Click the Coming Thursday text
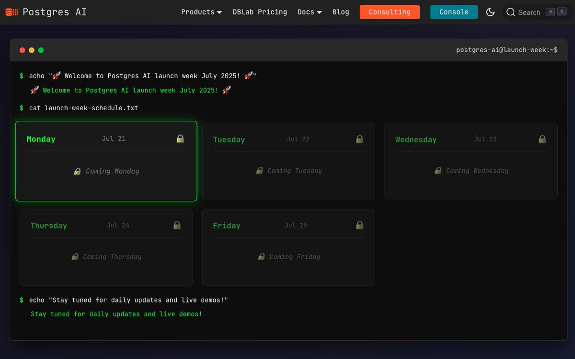This screenshot has width=575, height=359. 112,257
